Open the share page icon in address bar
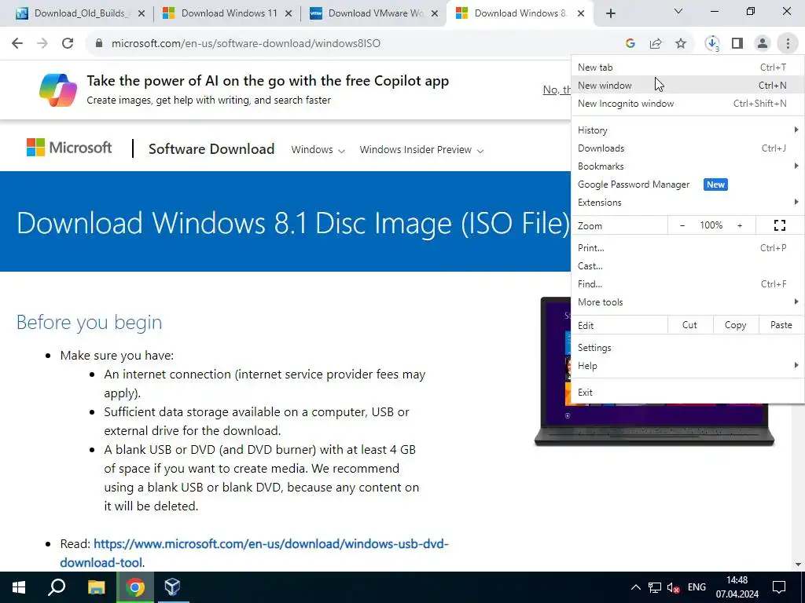 pos(656,44)
